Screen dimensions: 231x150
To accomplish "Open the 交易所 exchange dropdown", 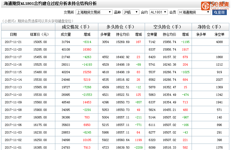I will coord(94,12).
